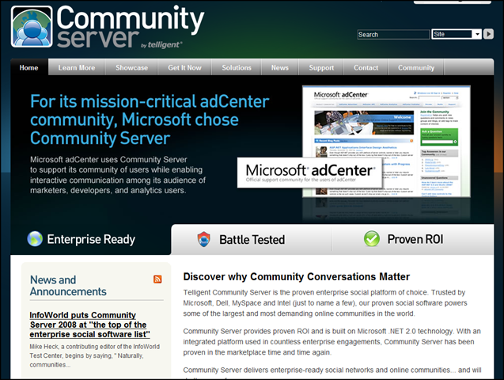This screenshot has height=380, width=504.
Task: Open the Solutions menu item
Action: 237,68
